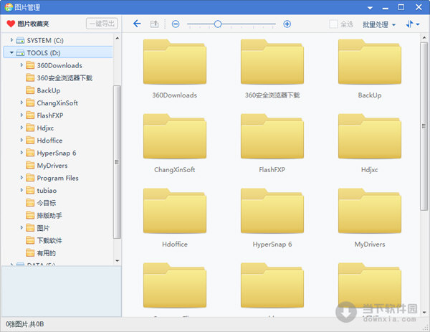
Task: Open the FlashFXP folder thumbnail
Action: [x=272, y=136]
